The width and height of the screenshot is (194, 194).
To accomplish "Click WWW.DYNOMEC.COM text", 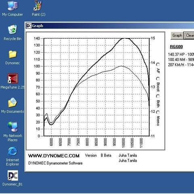I will (x=54, y=156).
